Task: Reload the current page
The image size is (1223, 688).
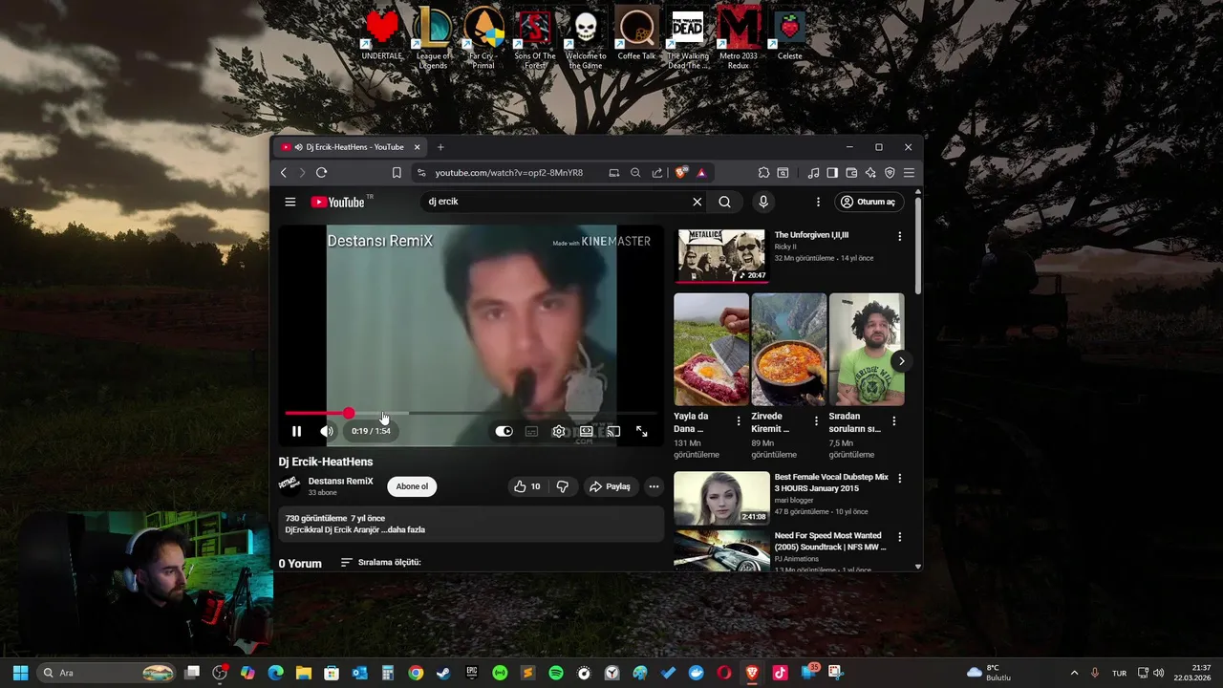Action: [x=321, y=173]
